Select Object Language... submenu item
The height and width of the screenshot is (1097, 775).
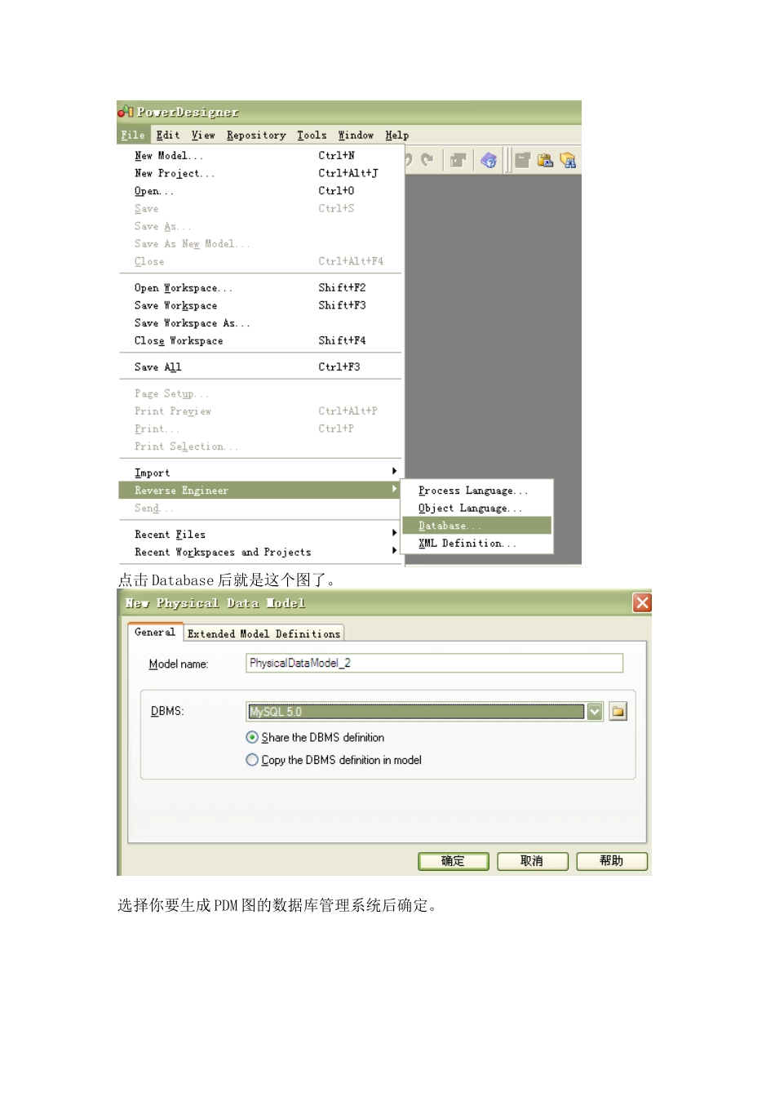[x=476, y=509]
